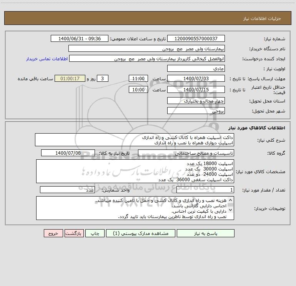Click response deadline time 11:00

tap(138, 78)
